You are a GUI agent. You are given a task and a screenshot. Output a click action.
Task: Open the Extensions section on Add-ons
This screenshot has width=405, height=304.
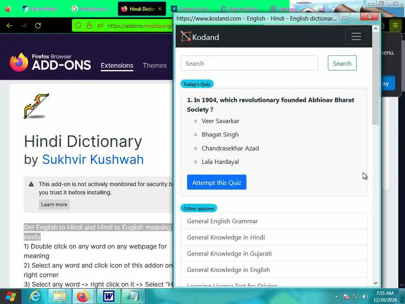point(117,65)
